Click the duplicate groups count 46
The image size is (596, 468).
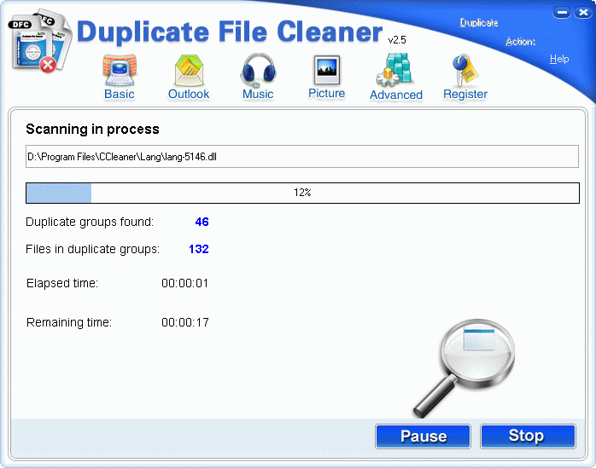202,222
